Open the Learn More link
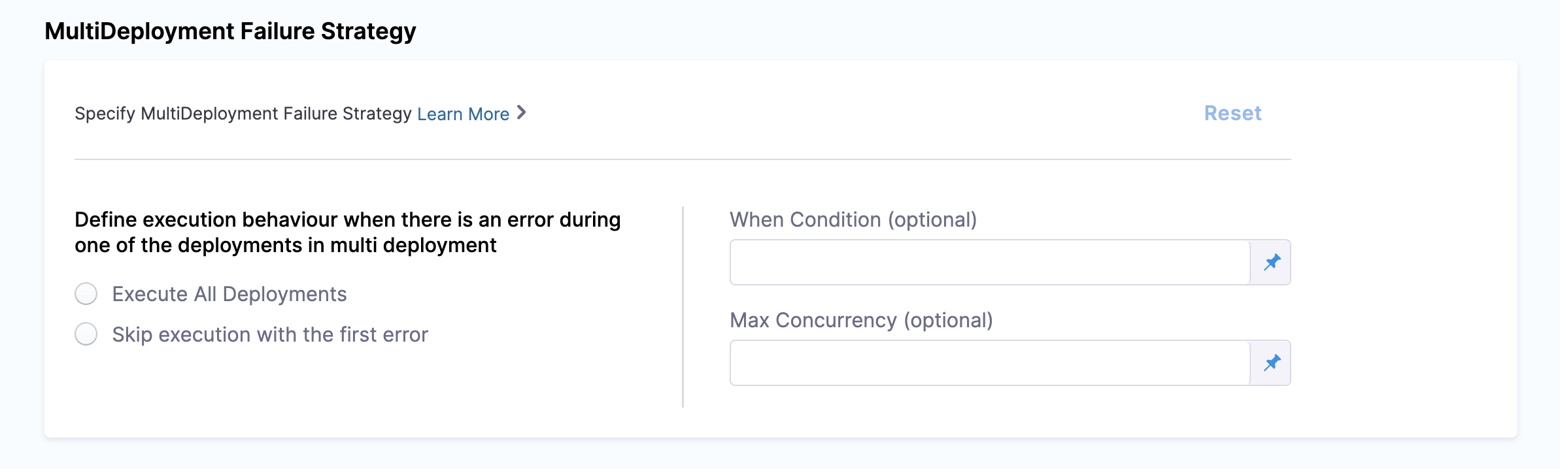Viewport: 1560px width, 469px height. click(x=463, y=114)
